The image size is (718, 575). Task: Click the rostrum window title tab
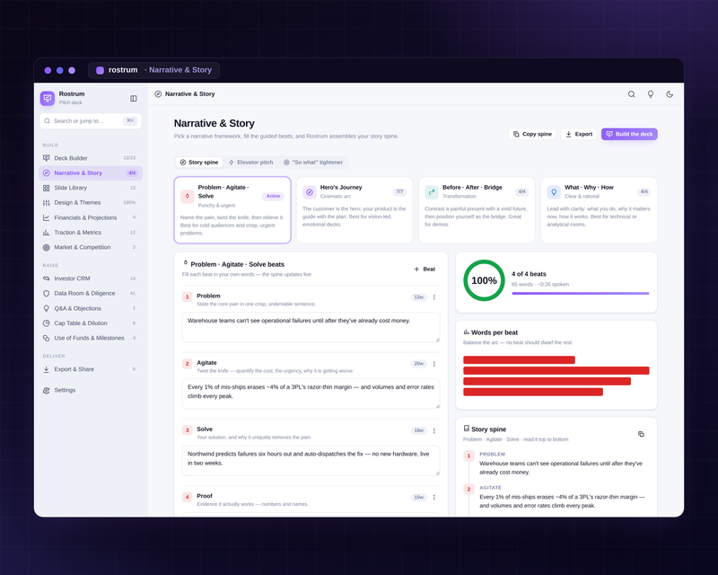tap(153, 70)
